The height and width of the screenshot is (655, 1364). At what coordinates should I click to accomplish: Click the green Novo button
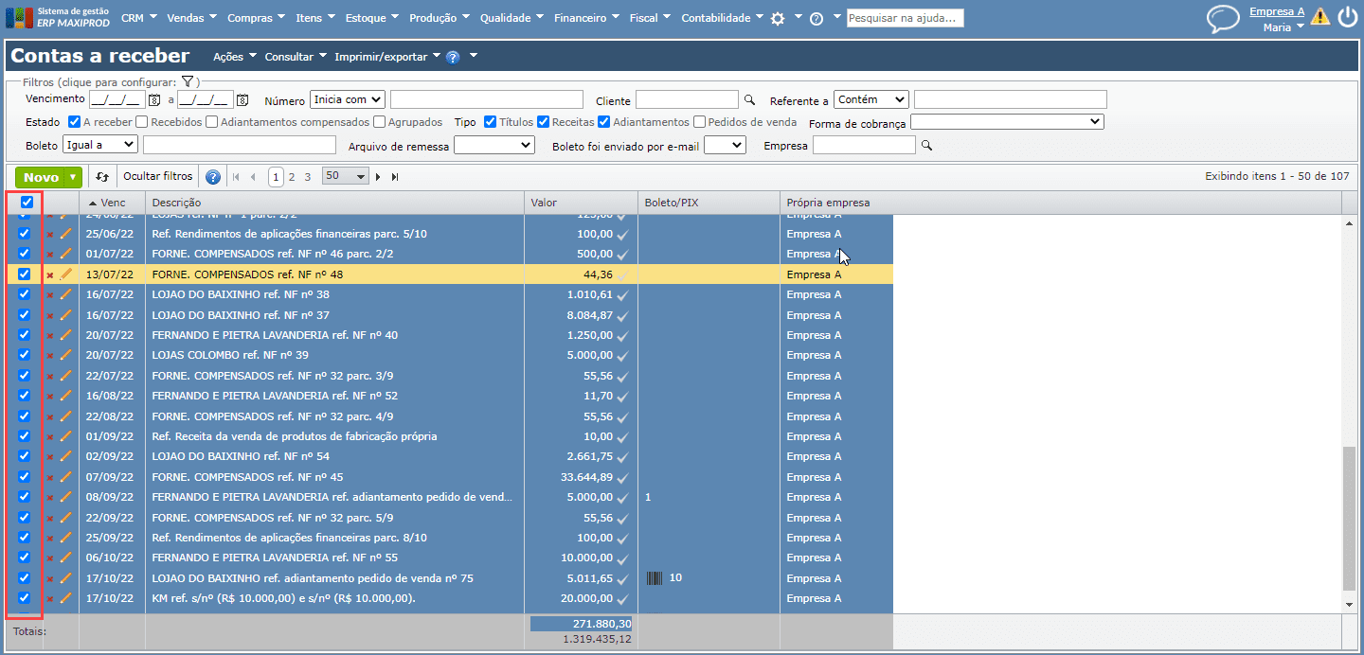(41, 177)
